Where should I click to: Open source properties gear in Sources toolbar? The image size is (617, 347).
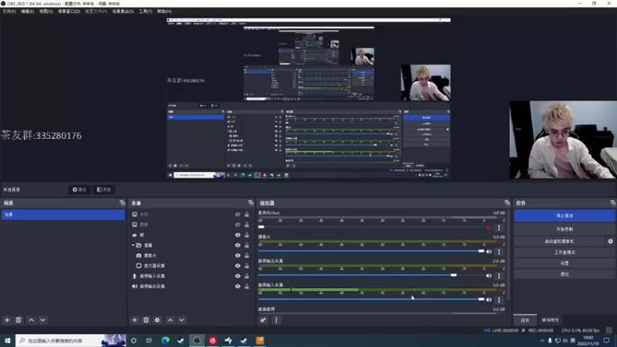157,320
